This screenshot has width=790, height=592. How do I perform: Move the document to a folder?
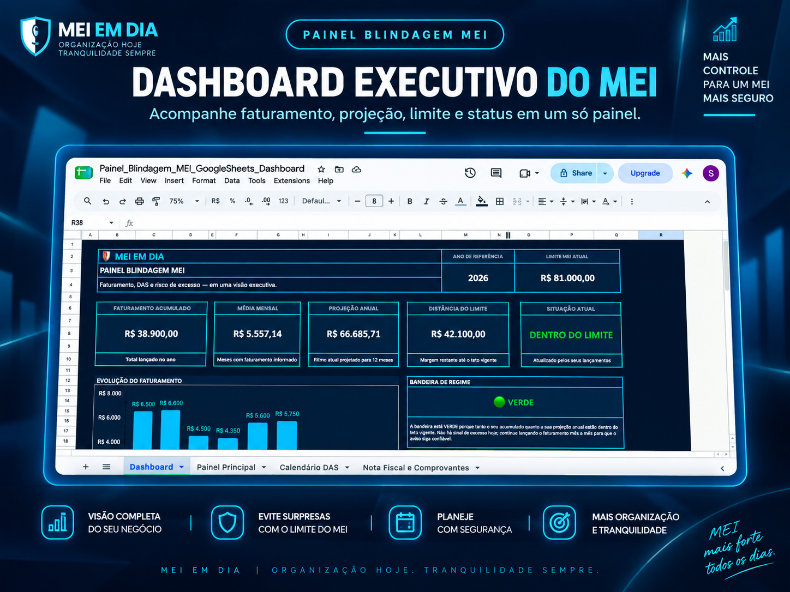click(x=339, y=170)
